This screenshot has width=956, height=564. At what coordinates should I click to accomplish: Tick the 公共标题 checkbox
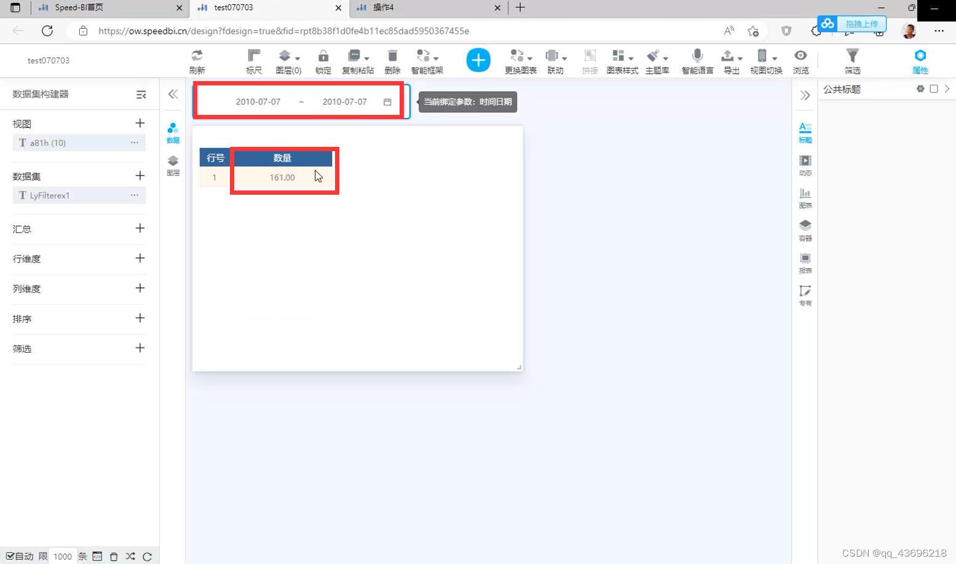click(934, 88)
